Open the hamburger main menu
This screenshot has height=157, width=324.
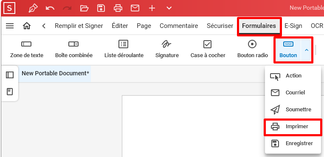click(10, 26)
